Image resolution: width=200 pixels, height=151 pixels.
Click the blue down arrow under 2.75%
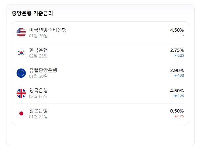[x=176, y=56]
